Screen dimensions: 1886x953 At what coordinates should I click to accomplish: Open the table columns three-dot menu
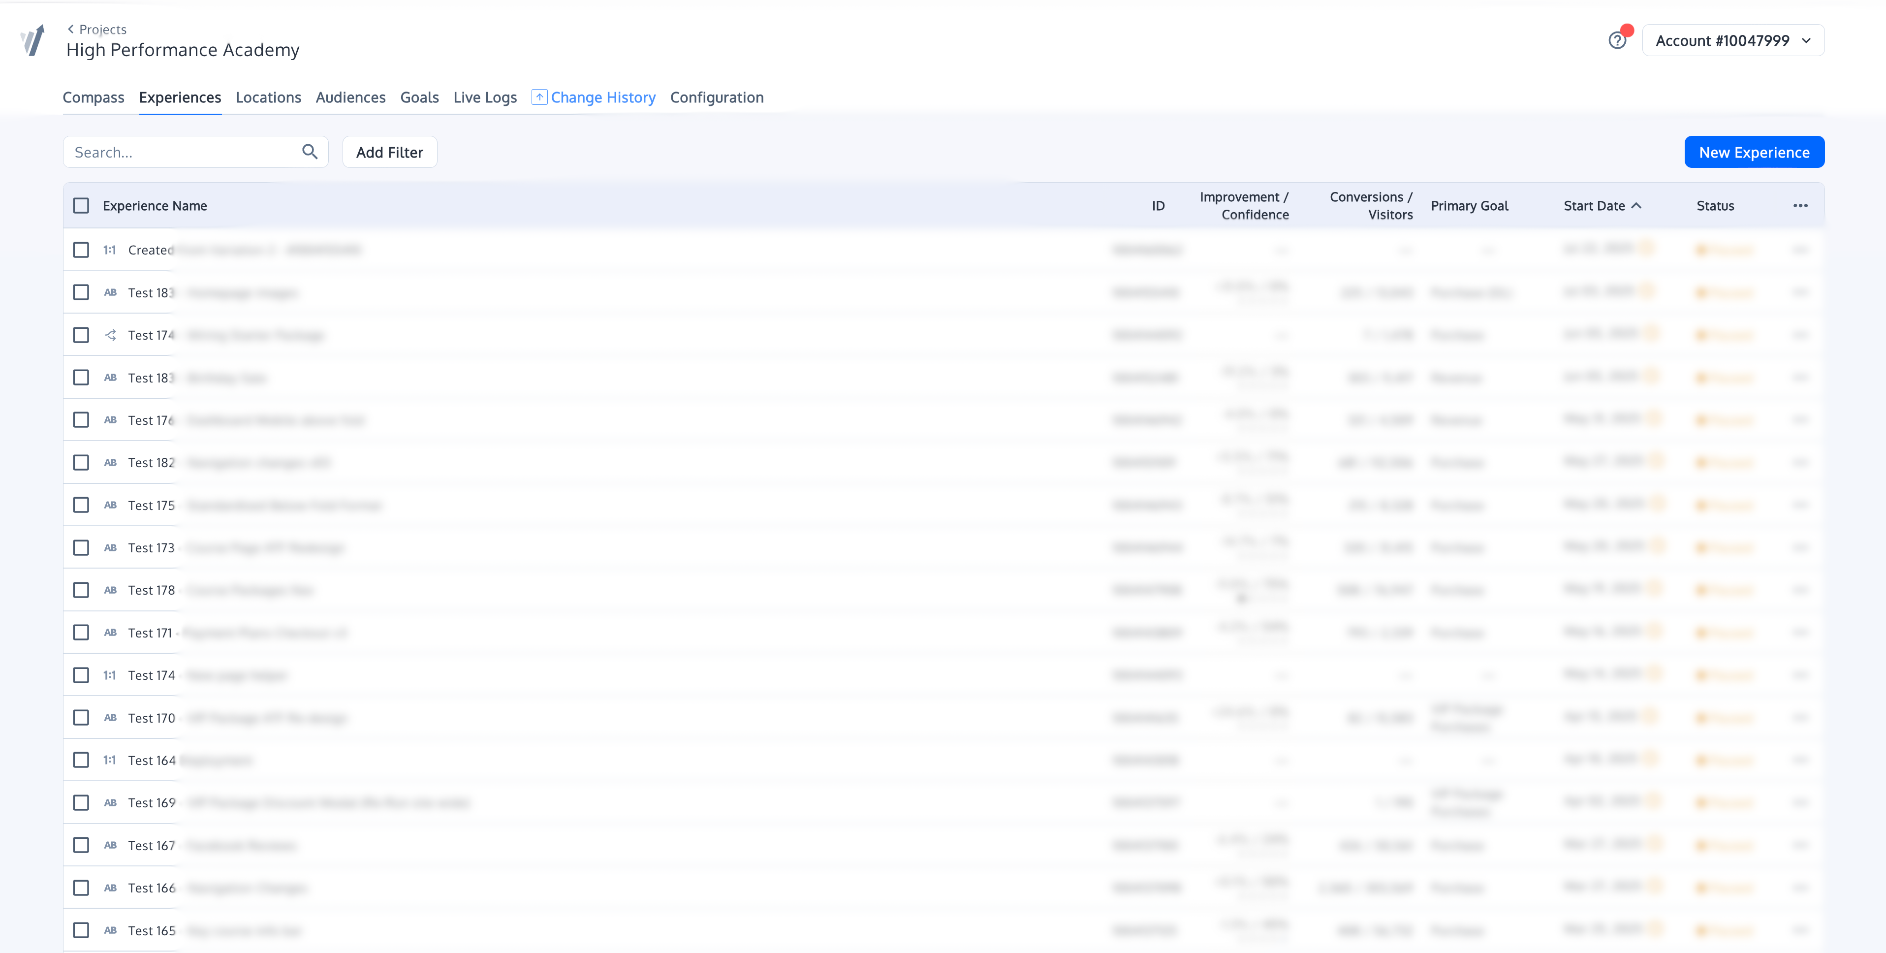(x=1800, y=206)
